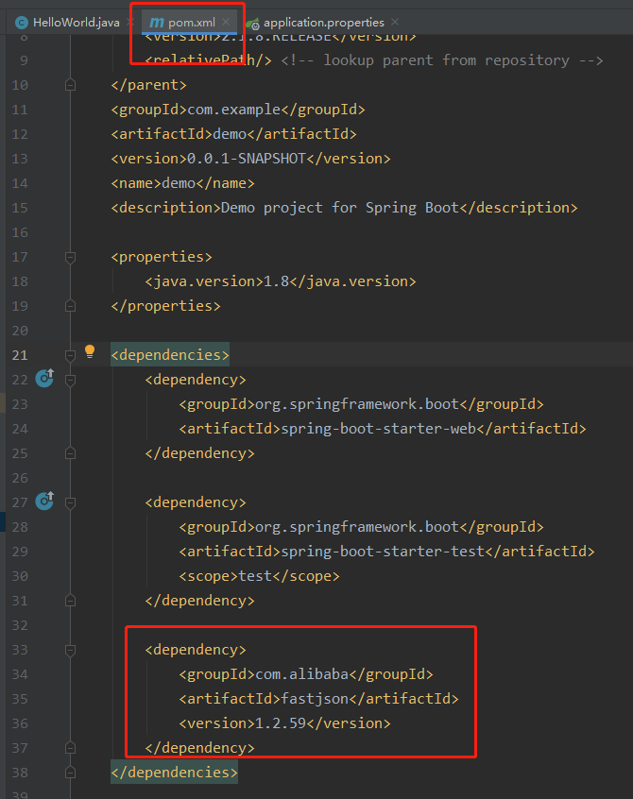Click the Java class icon on HelloWorld.java tab

click(22, 23)
